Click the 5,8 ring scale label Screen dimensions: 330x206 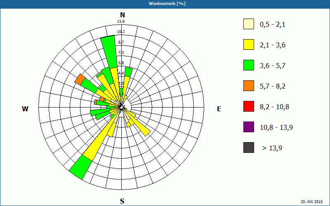click(121, 63)
